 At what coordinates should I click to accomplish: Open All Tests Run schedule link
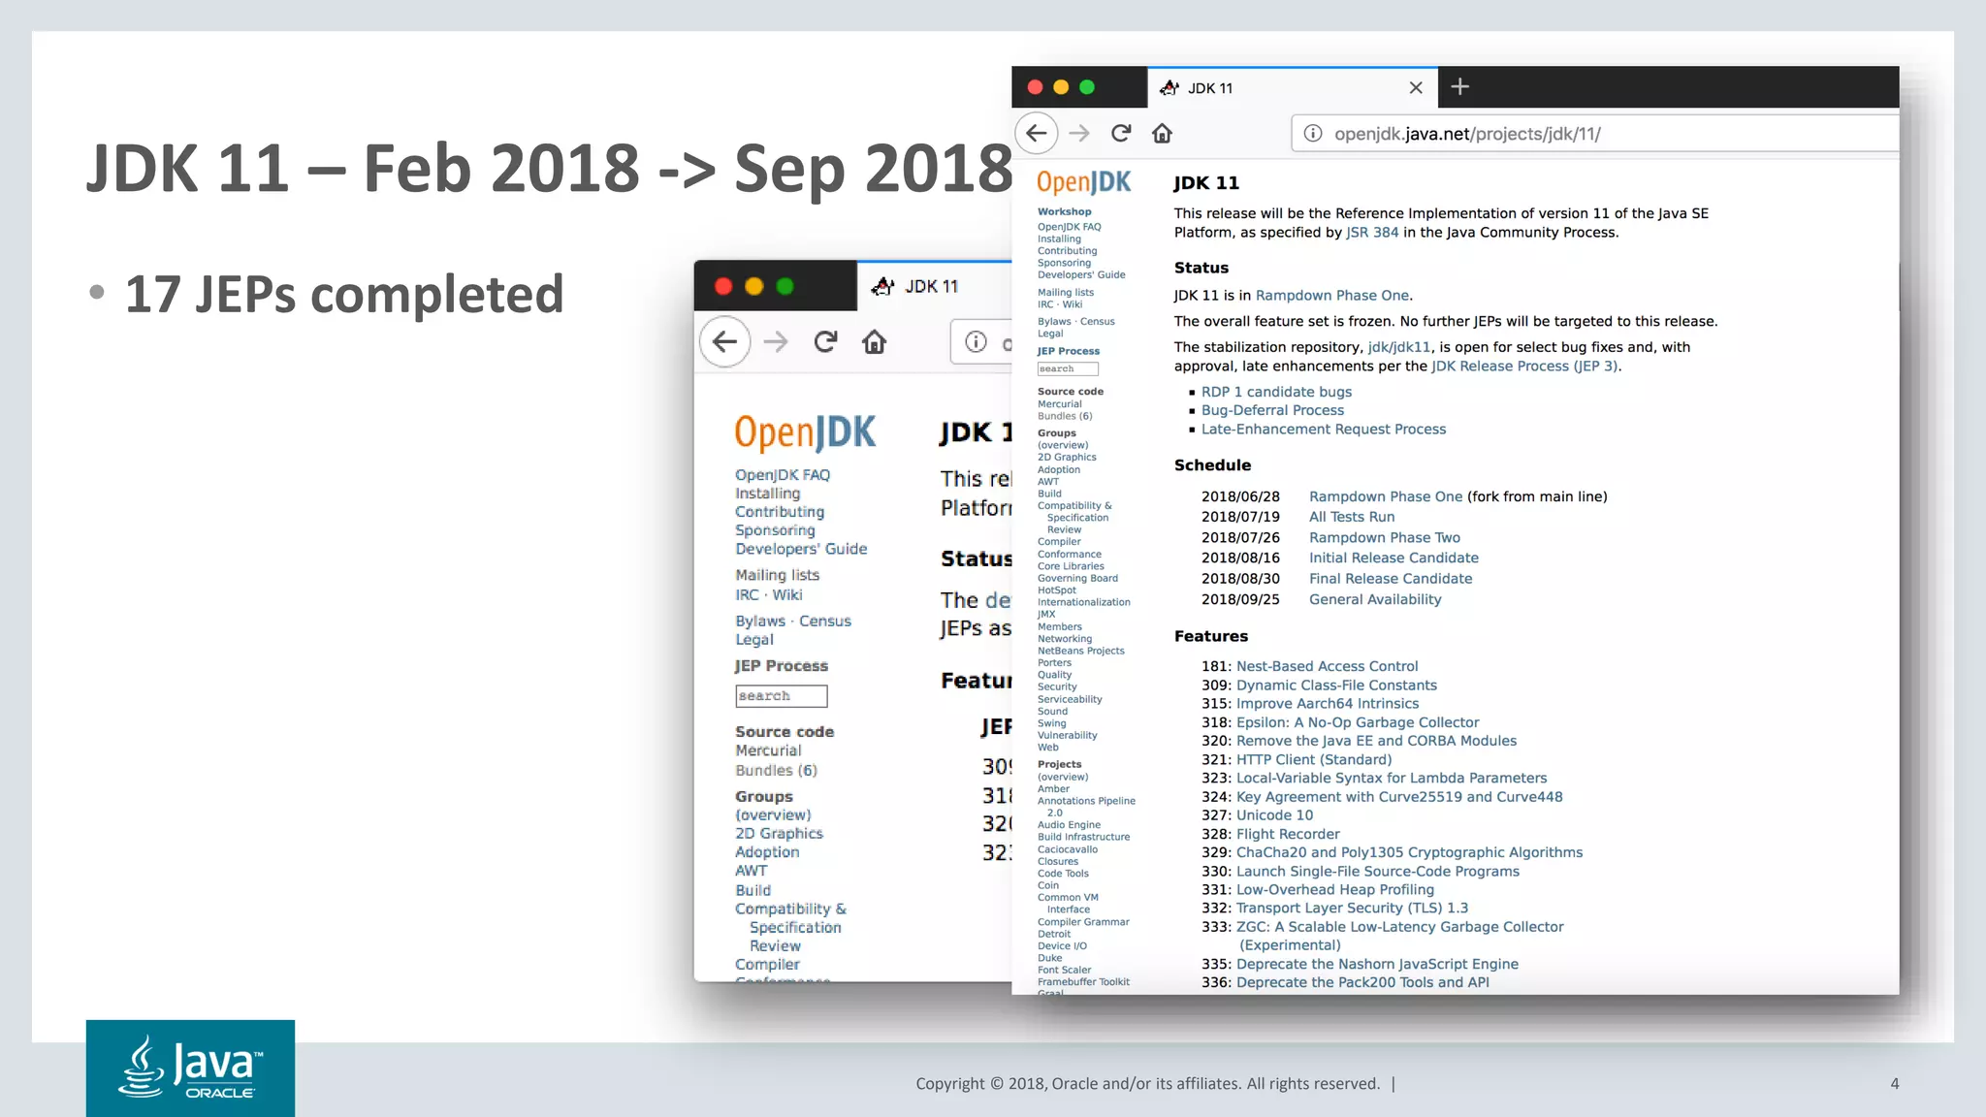[x=1352, y=517]
